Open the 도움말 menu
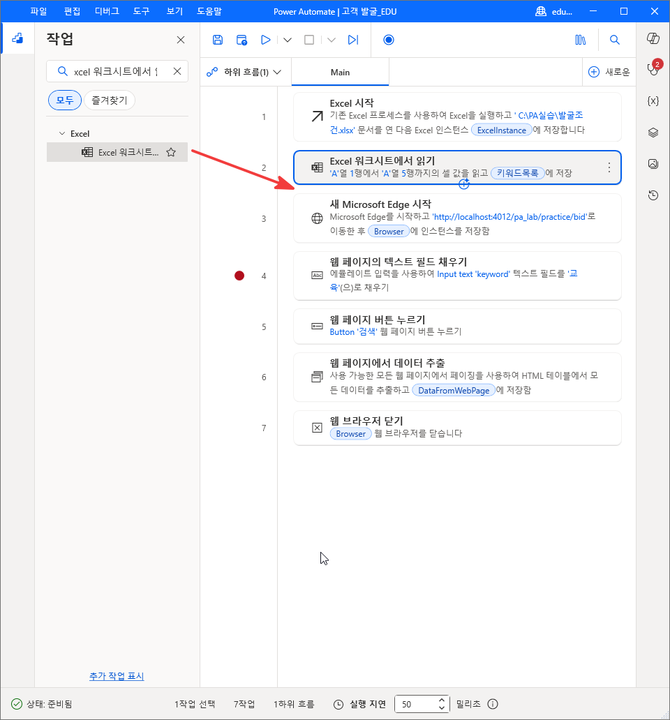Viewport: 670px width, 720px height. [209, 11]
